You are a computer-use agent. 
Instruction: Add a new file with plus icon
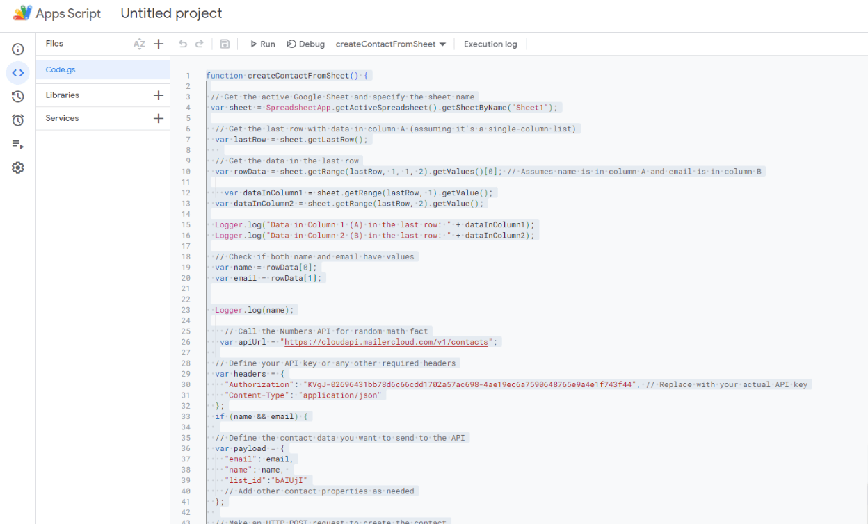click(159, 44)
